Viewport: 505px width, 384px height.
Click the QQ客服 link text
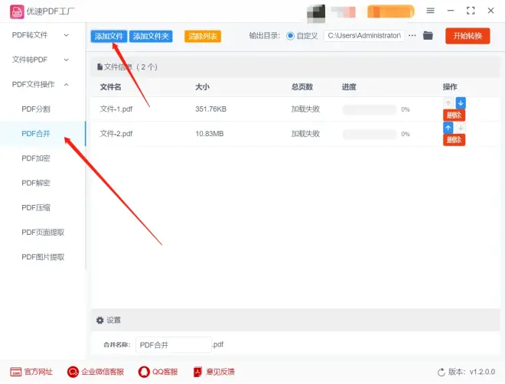click(x=165, y=372)
